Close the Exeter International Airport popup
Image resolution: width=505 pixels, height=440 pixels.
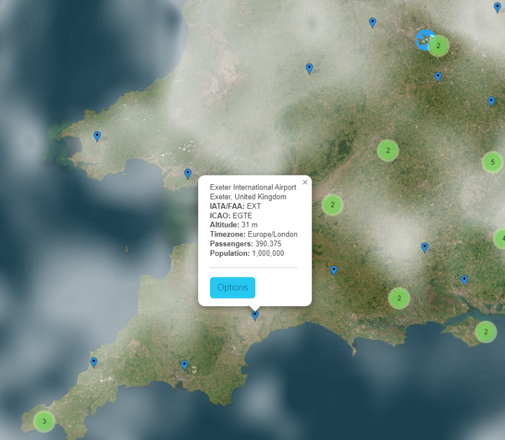(x=305, y=182)
